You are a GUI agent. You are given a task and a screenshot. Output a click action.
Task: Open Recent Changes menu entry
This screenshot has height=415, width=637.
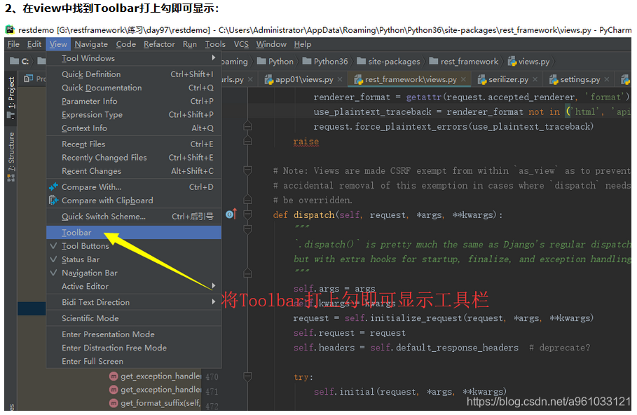[134, 171]
